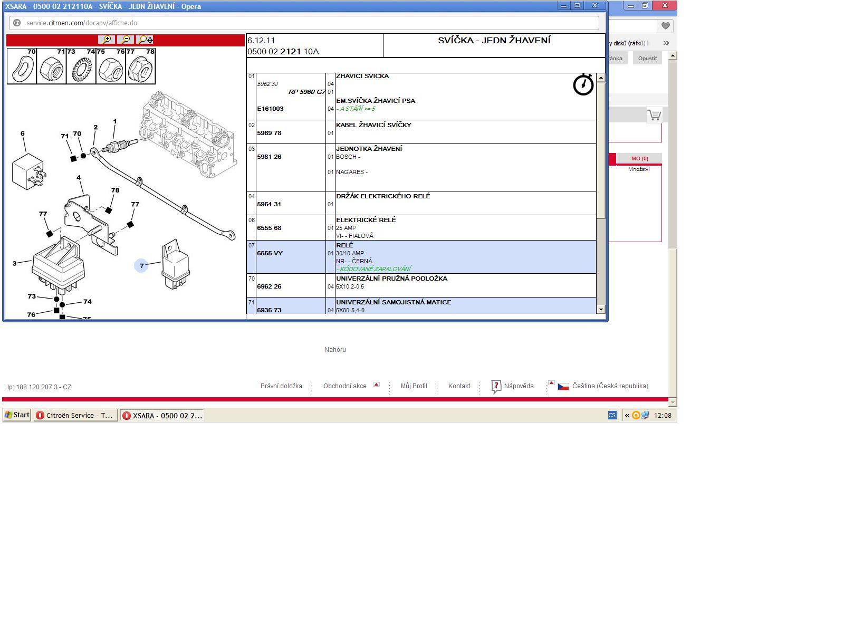Select the toothed washer 73/74 thumbnail
This screenshot has height=633, width=844.
(81, 66)
